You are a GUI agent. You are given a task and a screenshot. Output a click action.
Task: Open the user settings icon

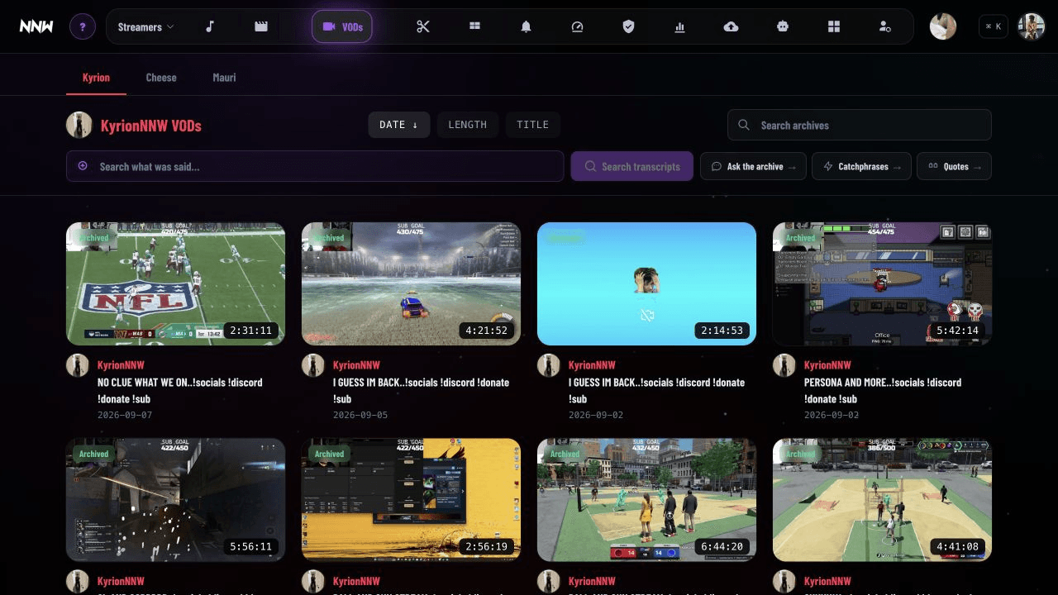point(884,26)
